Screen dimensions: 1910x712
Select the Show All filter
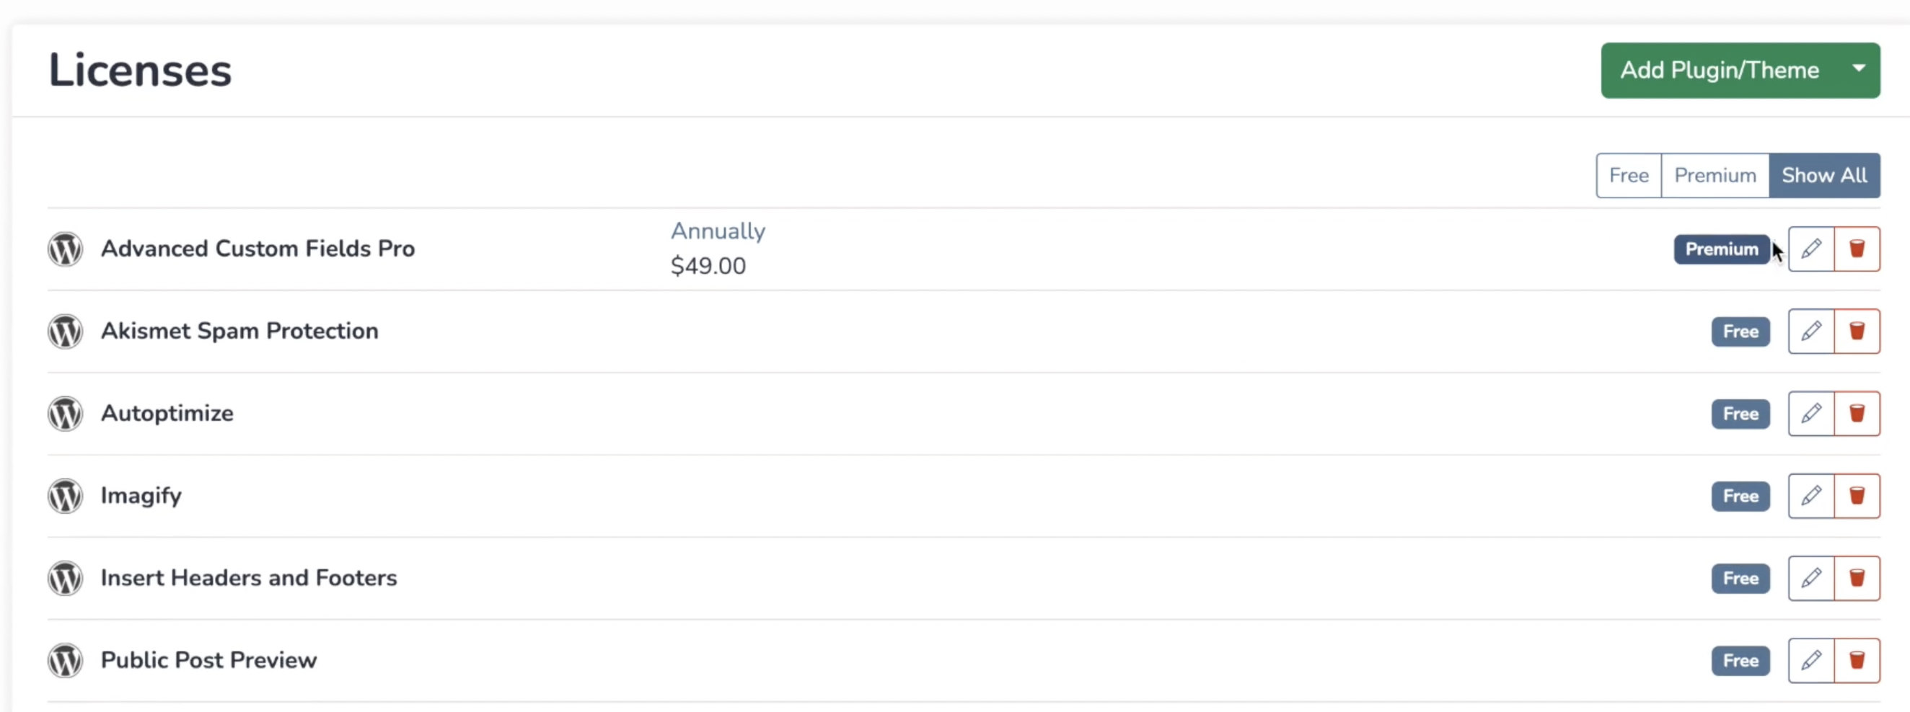click(1824, 176)
